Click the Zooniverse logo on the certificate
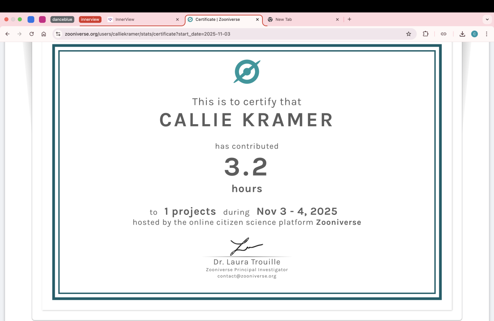This screenshot has height=321, width=494. point(247,71)
